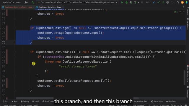Click customer.setEmail on line 83

click(x=53, y=81)
